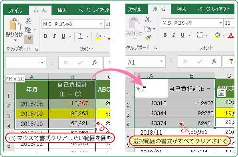Expand the Clipboard group dialog launcher on left

point(36,49)
